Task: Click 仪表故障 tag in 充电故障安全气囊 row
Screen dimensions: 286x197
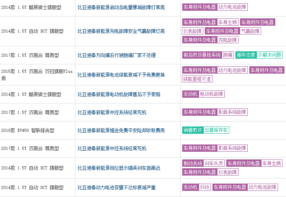Action: [193, 31]
